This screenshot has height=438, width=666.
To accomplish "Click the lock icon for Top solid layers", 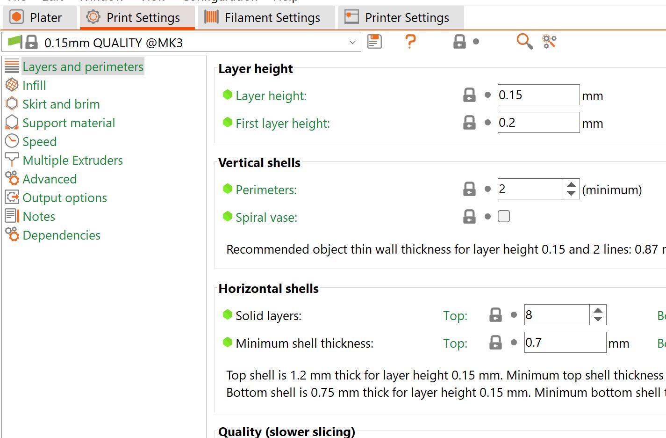I will point(495,315).
